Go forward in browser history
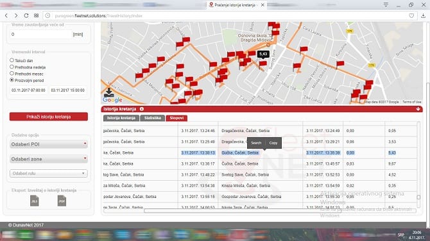Image resolution: width=430 pixels, height=241 pixels. pyautogui.click(x=16, y=15)
